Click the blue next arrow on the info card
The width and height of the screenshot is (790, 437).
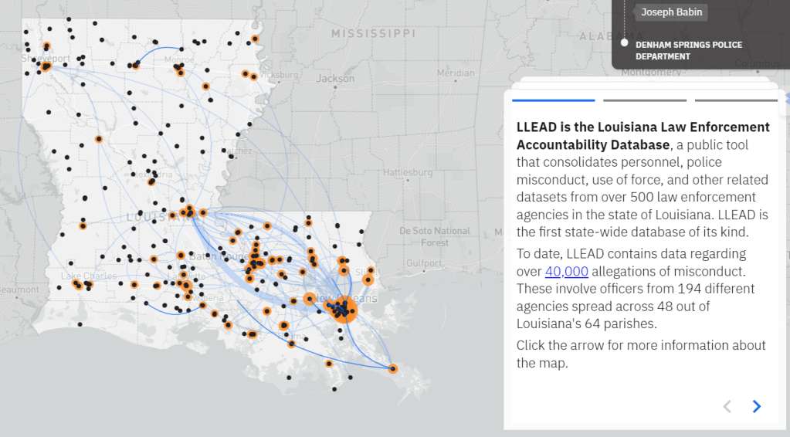(757, 406)
